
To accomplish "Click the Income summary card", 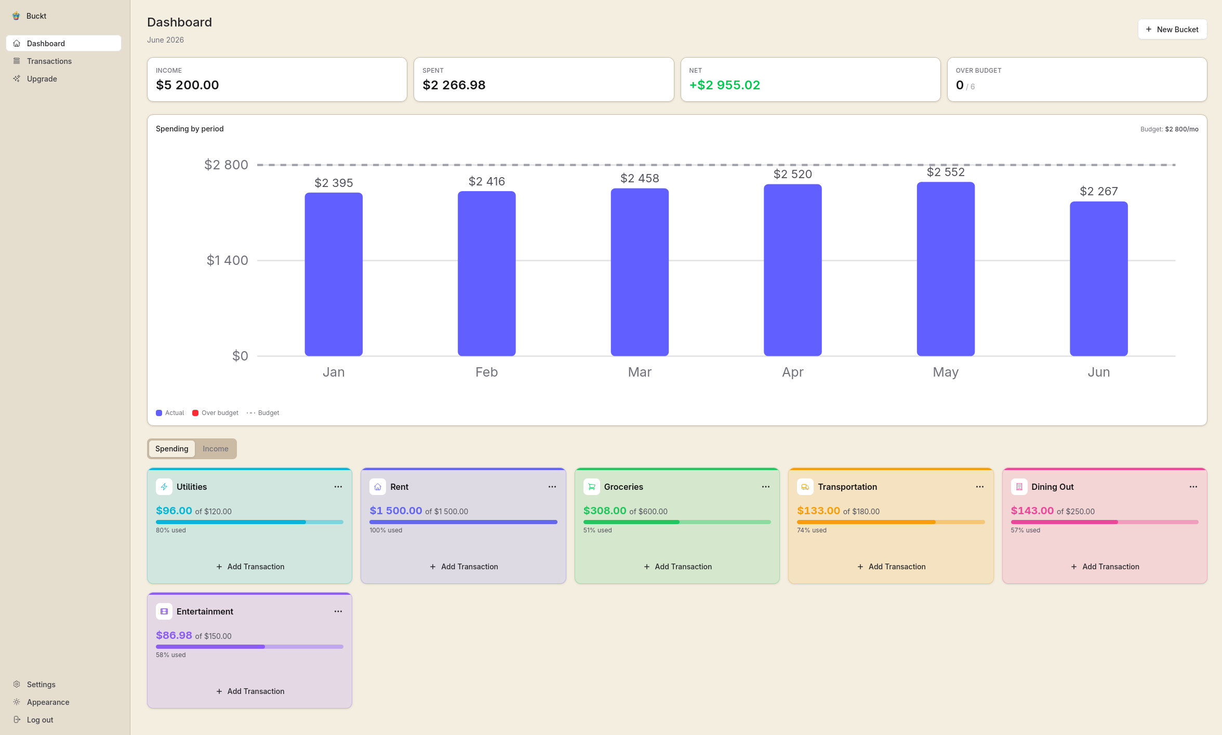I will [x=277, y=79].
